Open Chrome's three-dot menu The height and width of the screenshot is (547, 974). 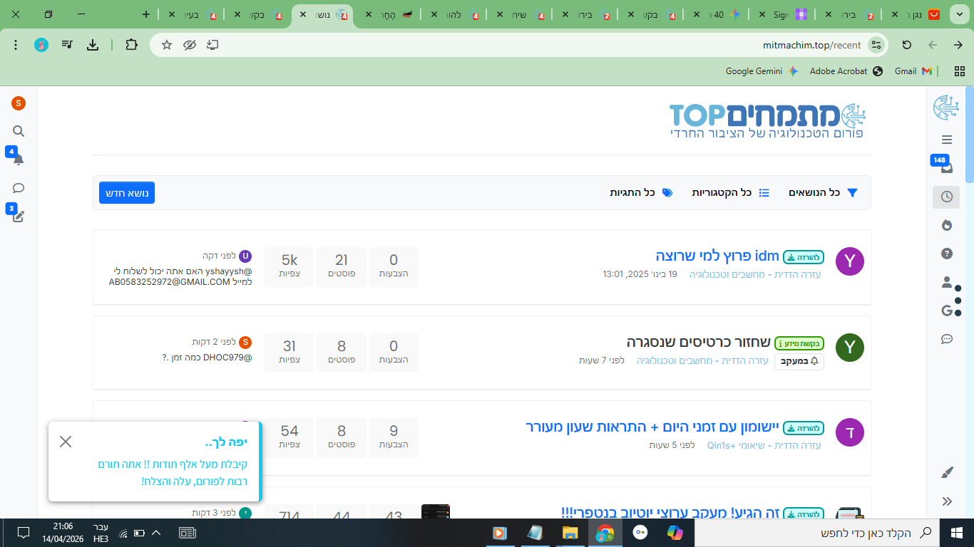click(x=16, y=45)
